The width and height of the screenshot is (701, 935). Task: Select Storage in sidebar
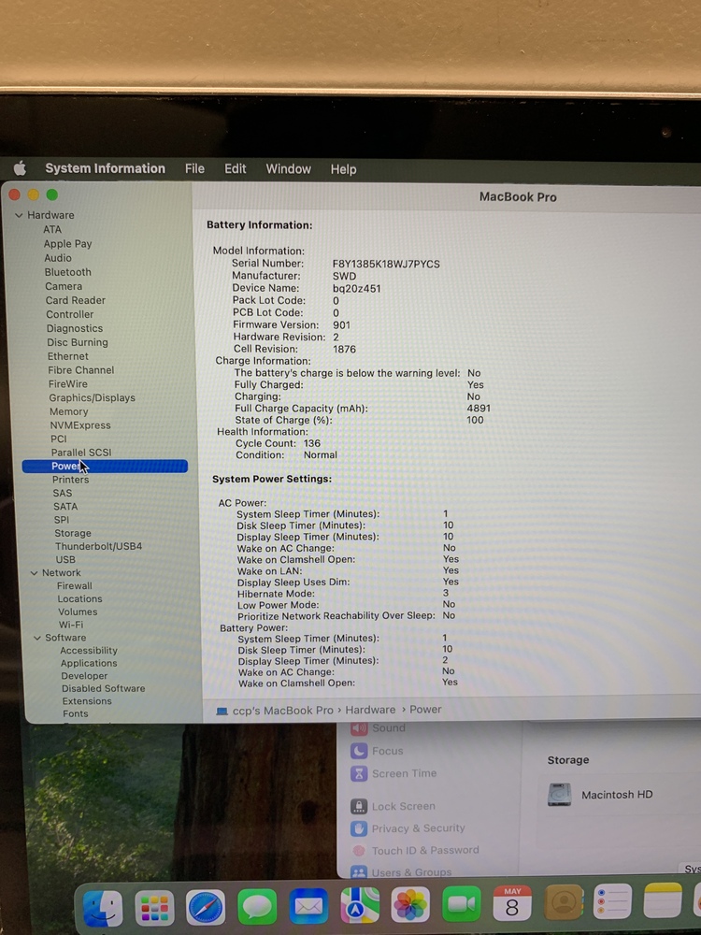click(x=73, y=533)
